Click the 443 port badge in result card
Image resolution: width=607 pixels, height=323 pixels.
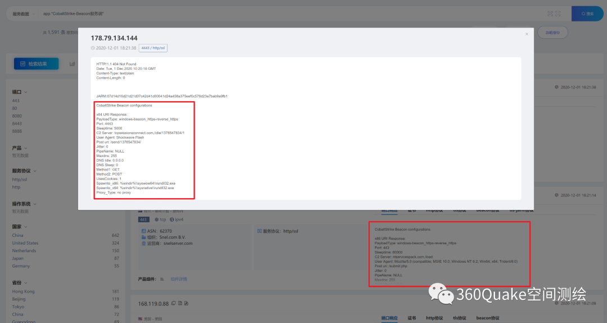143,219
